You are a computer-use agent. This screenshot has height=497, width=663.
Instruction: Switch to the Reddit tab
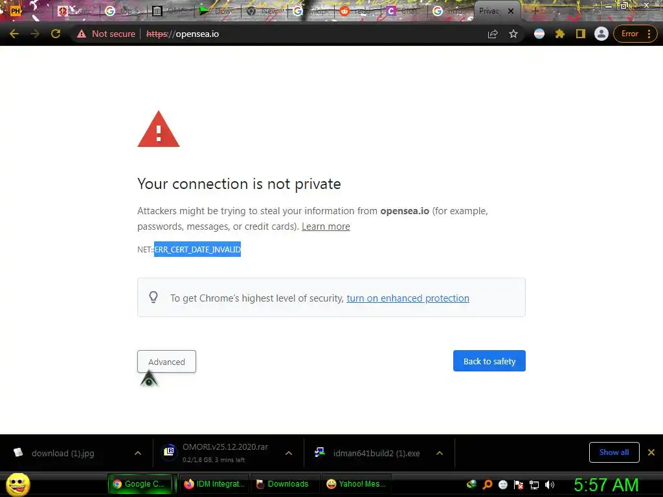click(x=359, y=11)
